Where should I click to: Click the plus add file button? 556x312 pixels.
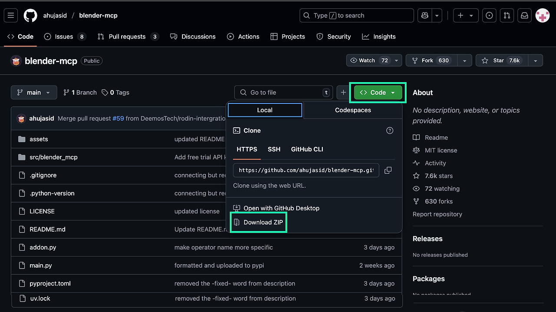coord(343,93)
